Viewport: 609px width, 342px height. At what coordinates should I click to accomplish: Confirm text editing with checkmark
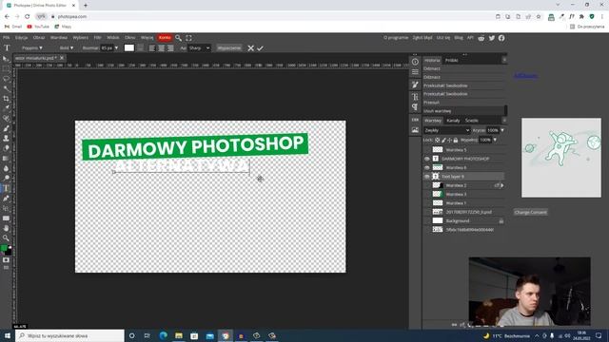point(260,48)
